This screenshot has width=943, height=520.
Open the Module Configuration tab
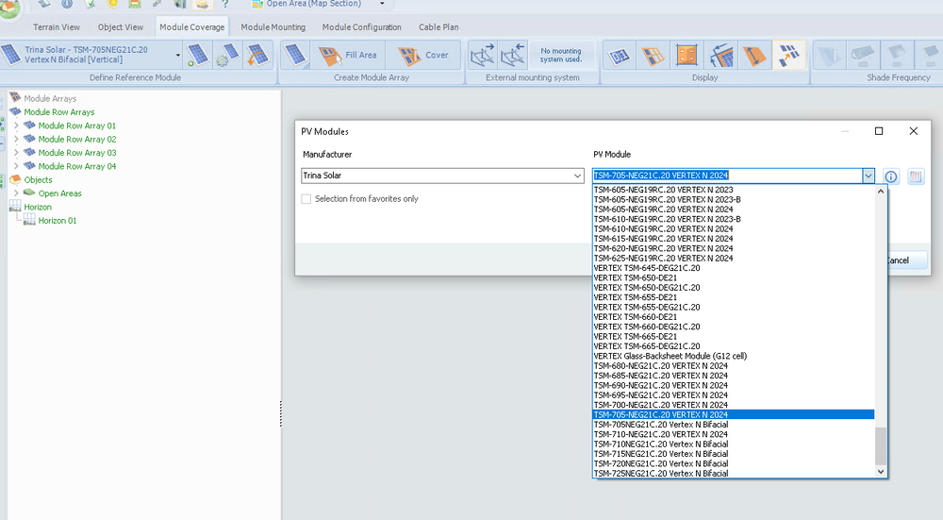point(361,27)
